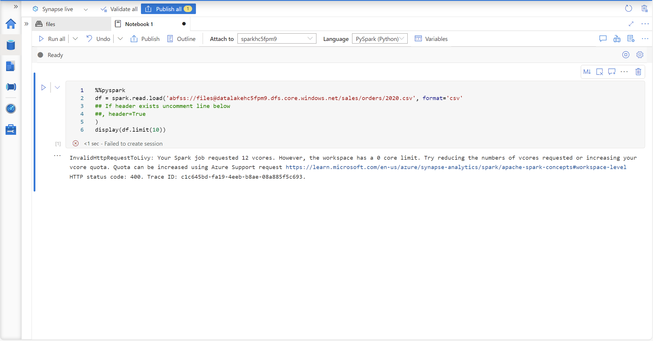653x341 pixels.
Task: Expand the left navigation rail
Action: [16, 6]
